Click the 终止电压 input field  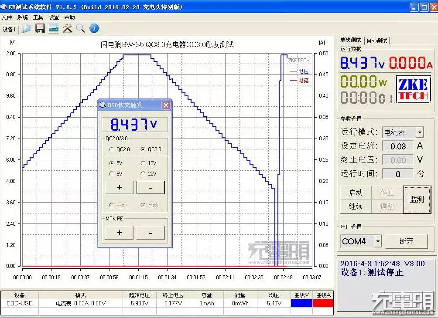click(x=398, y=160)
